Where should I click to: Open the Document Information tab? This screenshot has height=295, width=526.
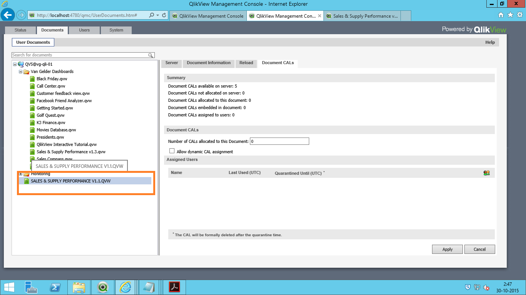tap(209, 63)
